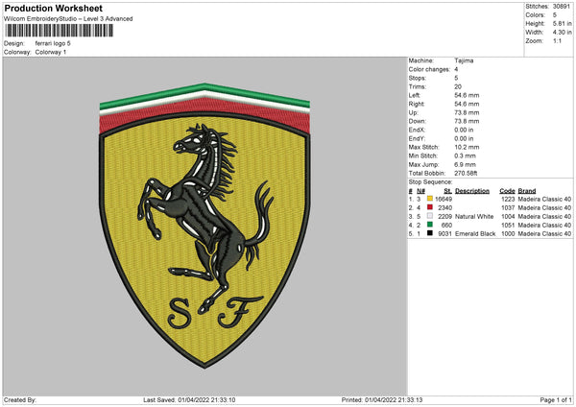Click the green thread color swatch
This screenshot has width=576, height=407.
pyautogui.click(x=430, y=225)
